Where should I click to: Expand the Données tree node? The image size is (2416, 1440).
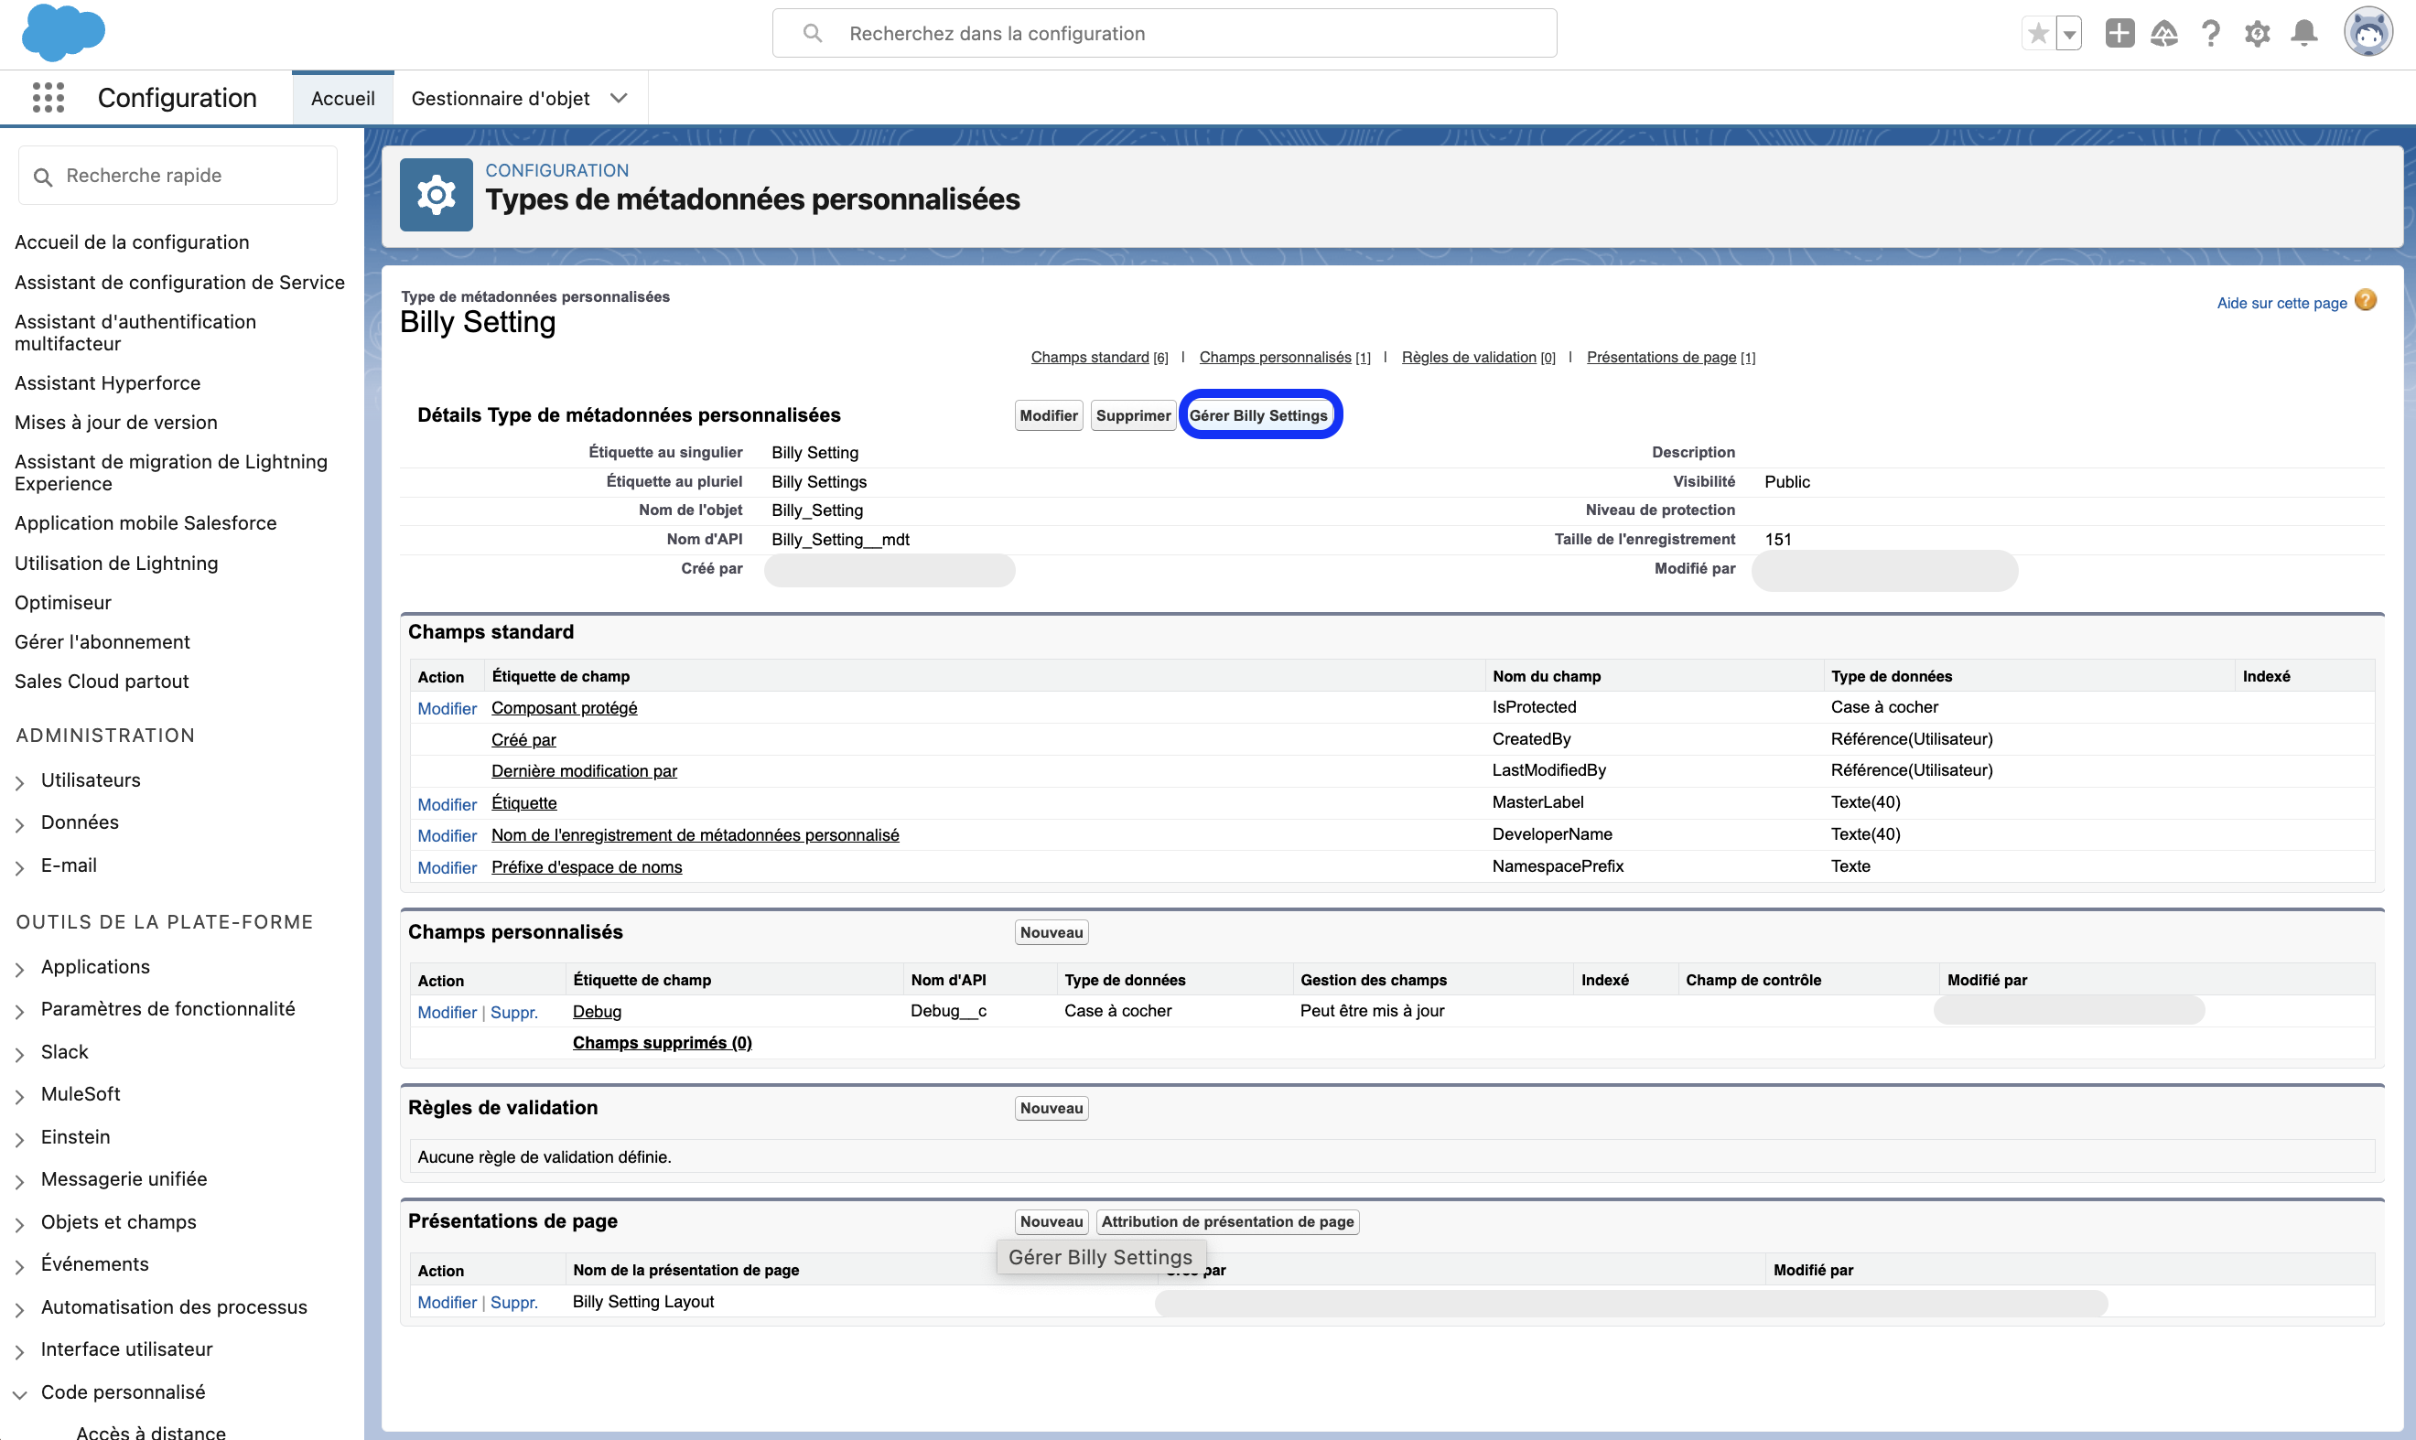coord(19,825)
